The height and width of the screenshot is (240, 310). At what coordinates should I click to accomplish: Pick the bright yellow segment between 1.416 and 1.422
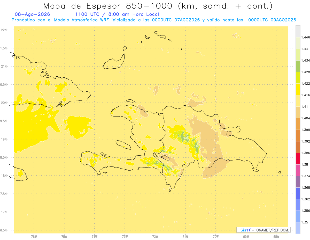(x=298, y=89)
